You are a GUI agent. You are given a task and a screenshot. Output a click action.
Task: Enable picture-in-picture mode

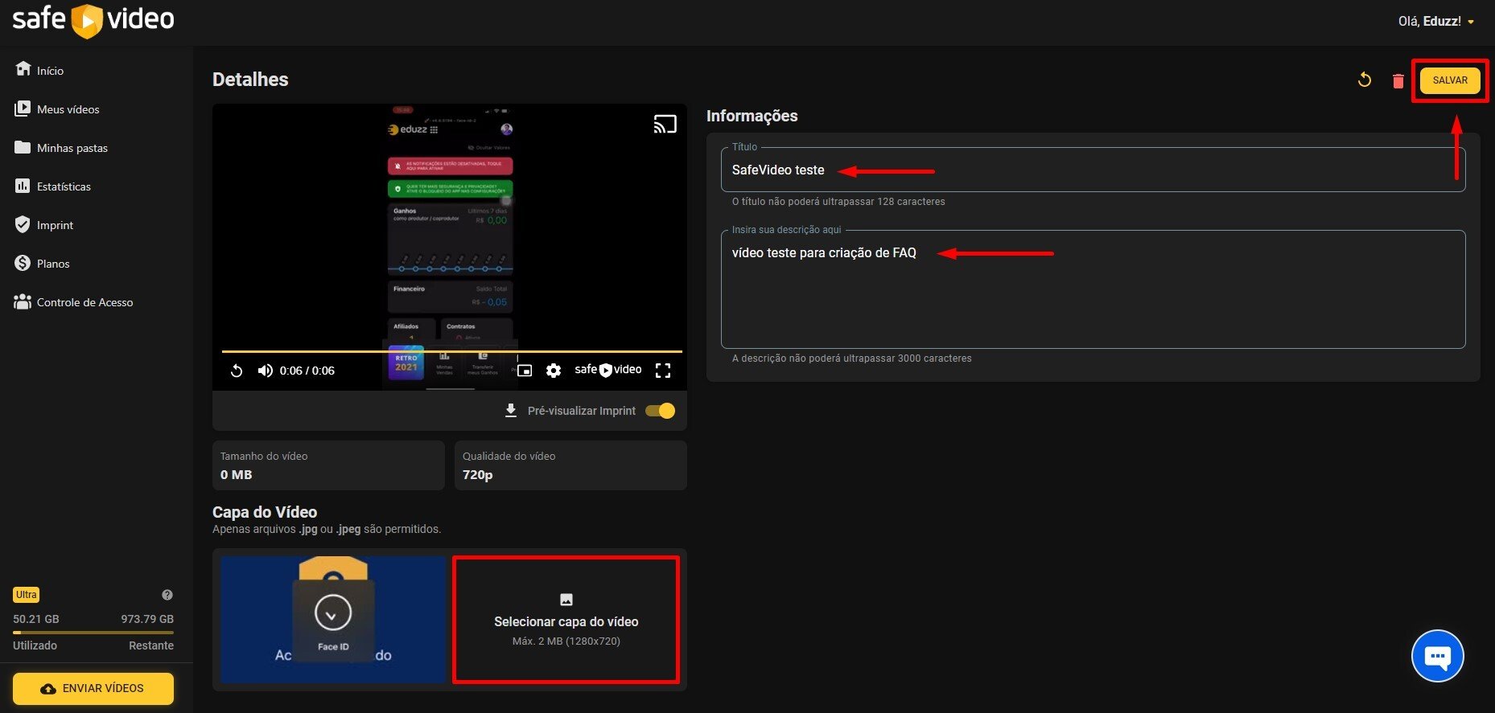tap(525, 371)
